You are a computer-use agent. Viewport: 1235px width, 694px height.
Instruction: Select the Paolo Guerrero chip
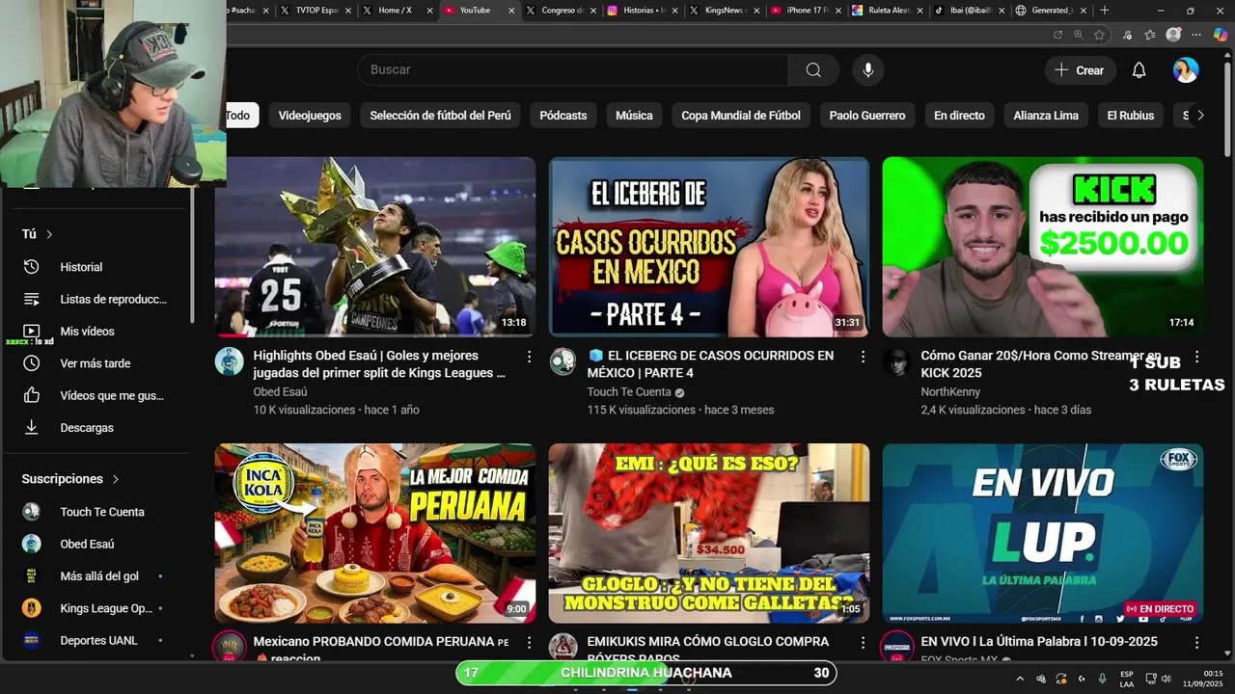click(867, 116)
